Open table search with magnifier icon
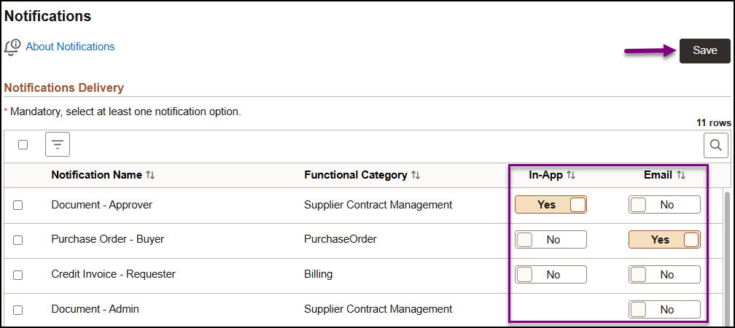The image size is (735, 328). pos(715,145)
